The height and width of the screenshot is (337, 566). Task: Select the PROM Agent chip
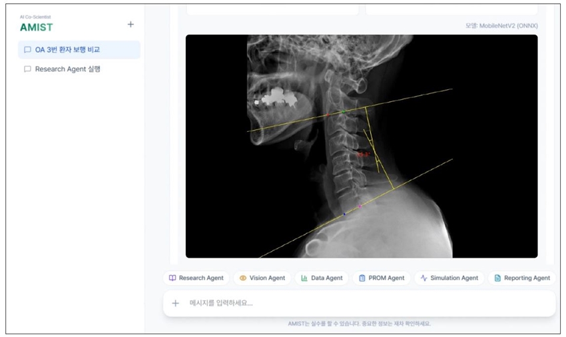381,278
